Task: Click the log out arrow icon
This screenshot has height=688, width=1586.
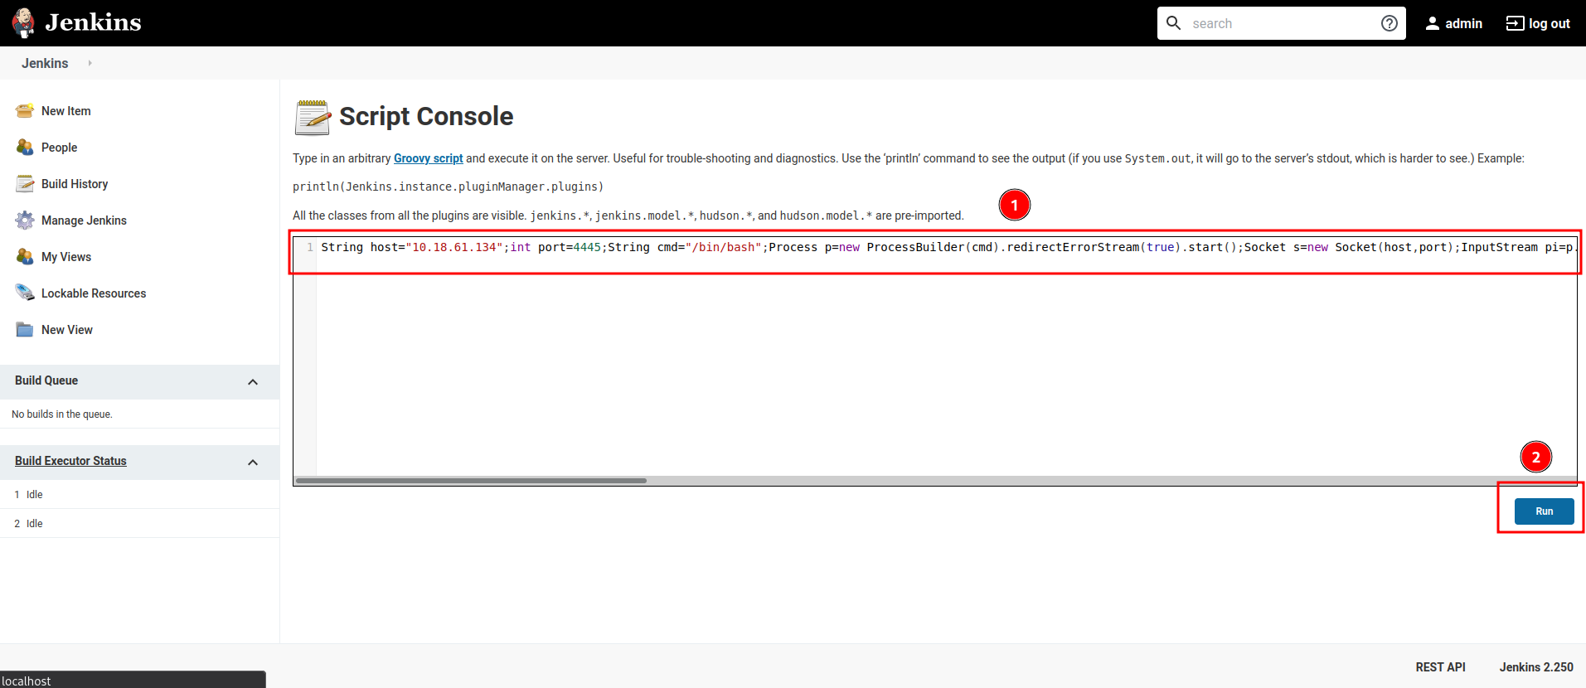Action: tap(1515, 23)
